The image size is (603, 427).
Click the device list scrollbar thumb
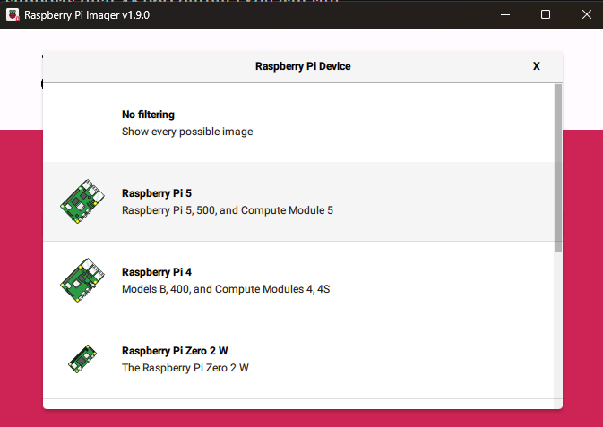coord(558,168)
